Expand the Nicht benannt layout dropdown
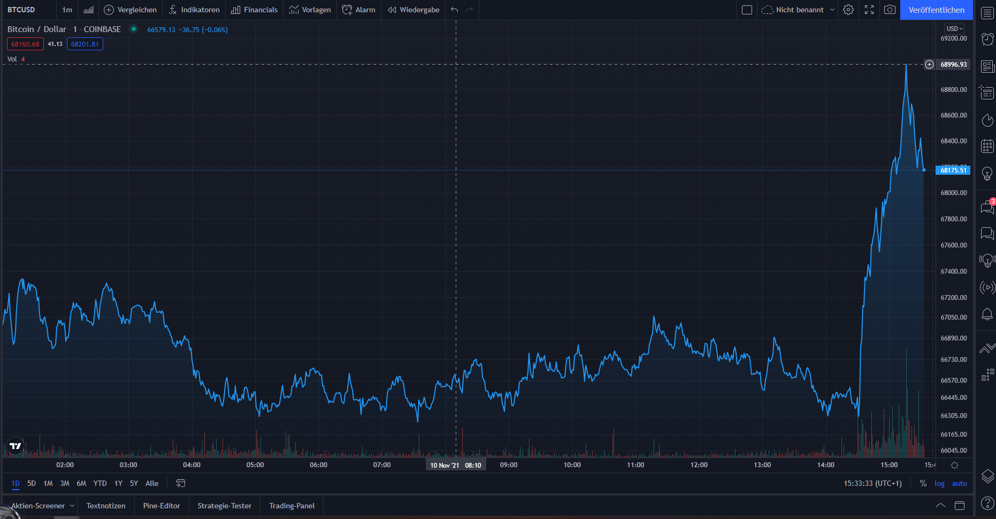Image resolution: width=996 pixels, height=519 pixels. [832, 10]
